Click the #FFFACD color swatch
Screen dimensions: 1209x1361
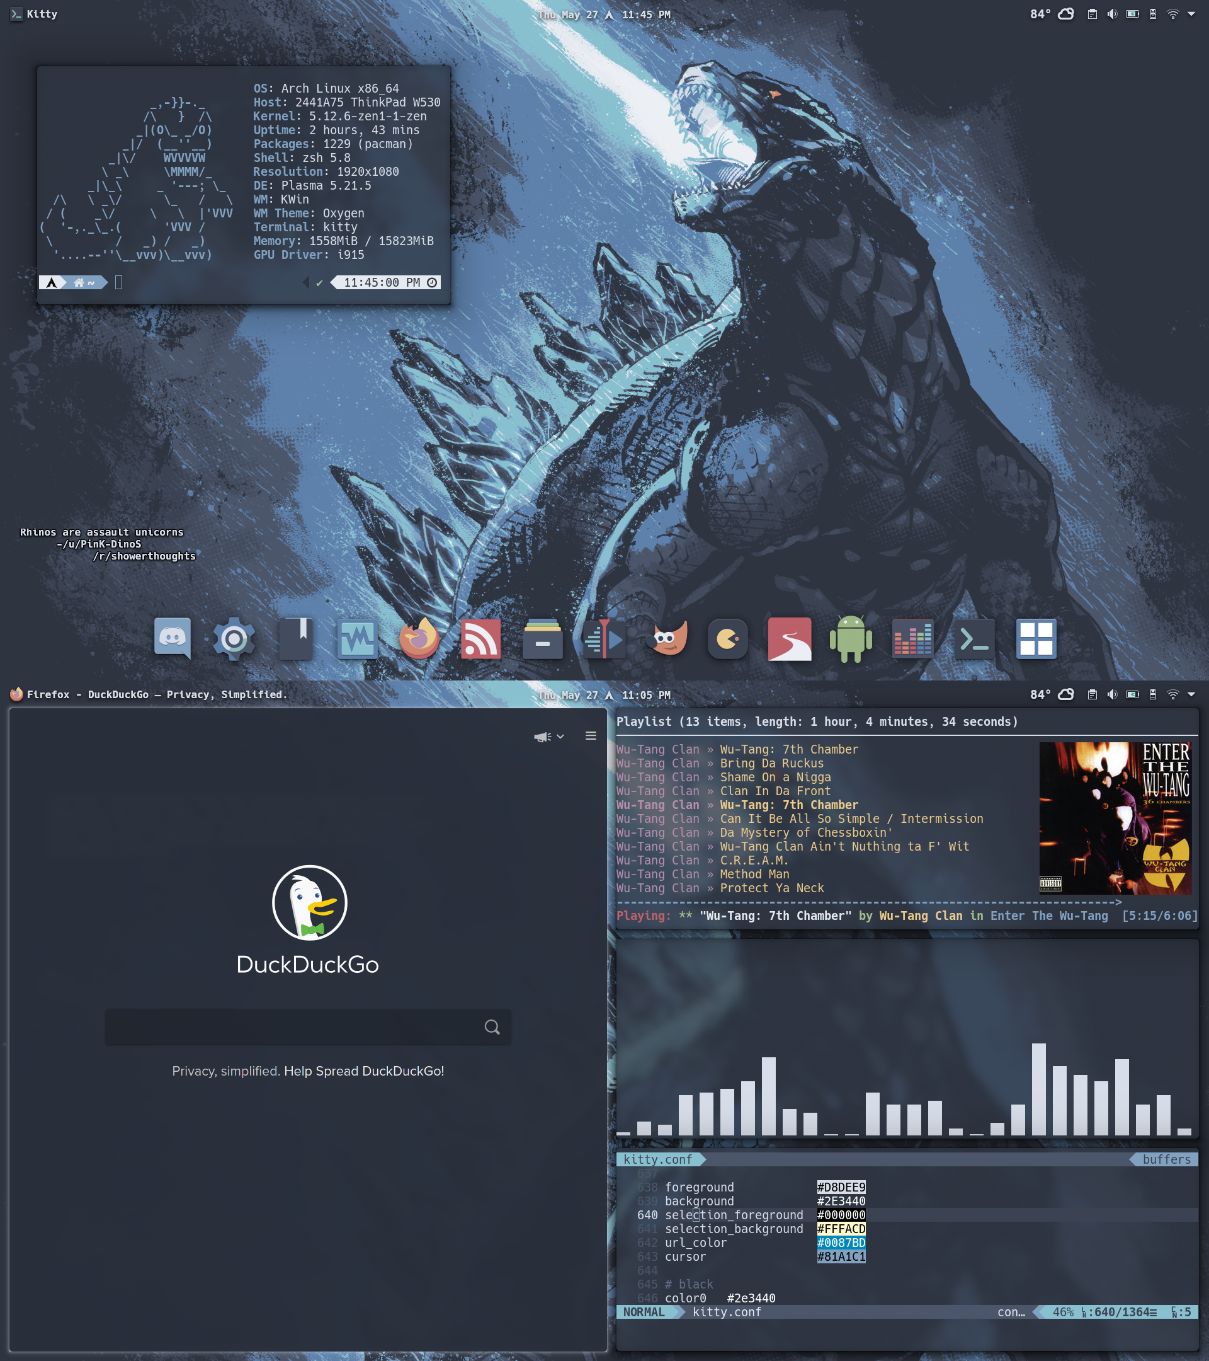841,1229
